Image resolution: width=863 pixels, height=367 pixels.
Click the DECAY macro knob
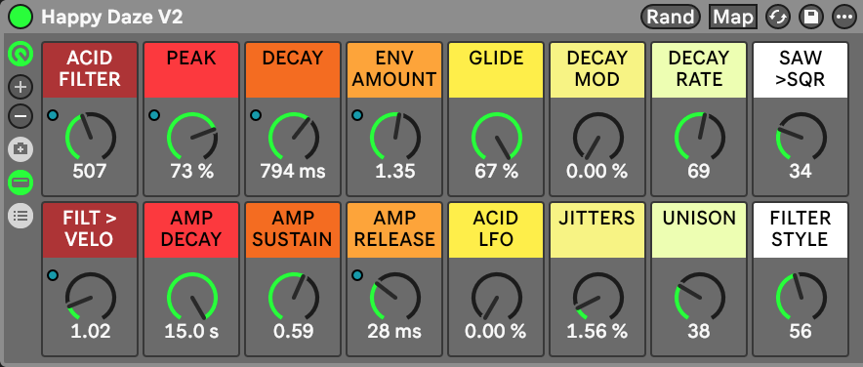pos(293,137)
